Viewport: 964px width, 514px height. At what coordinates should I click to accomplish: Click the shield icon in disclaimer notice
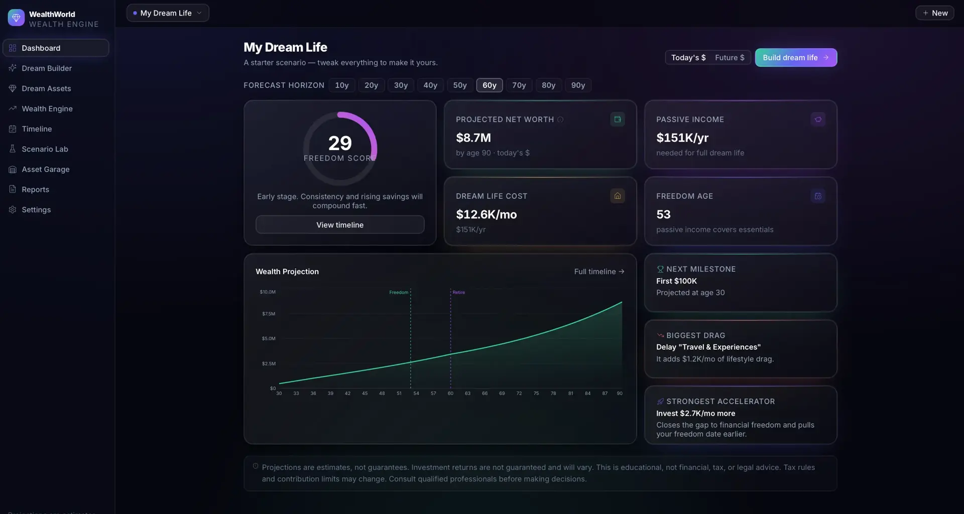tap(256, 466)
